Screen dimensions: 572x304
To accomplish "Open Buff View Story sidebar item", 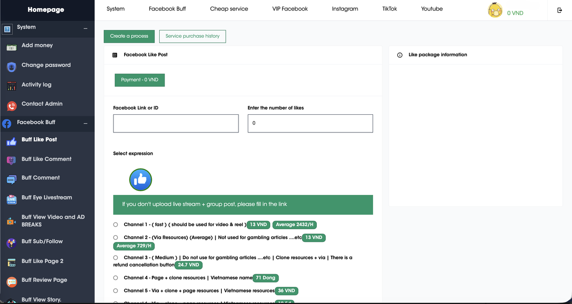I will tap(41, 300).
